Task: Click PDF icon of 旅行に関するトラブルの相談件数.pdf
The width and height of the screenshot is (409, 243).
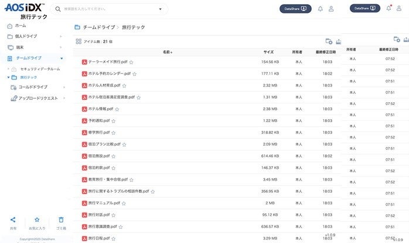Action: pyautogui.click(x=84, y=192)
